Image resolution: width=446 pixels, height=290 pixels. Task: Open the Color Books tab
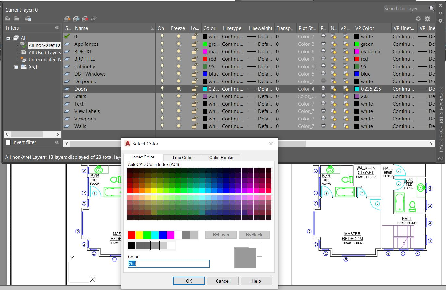click(221, 158)
